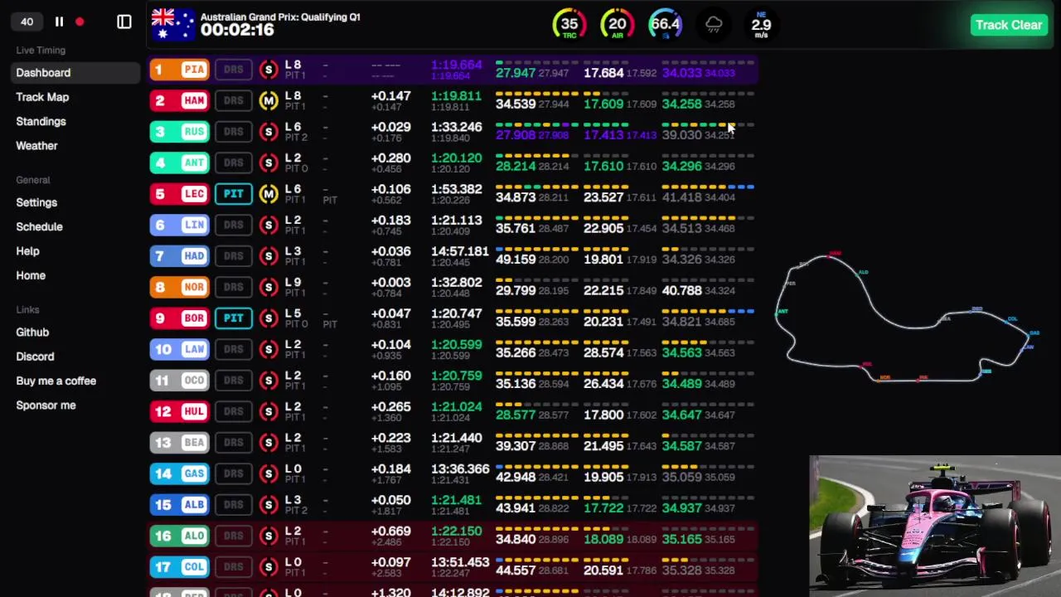This screenshot has width=1061, height=597.
Task: Click Buy me a coffee link
Action: pos(56,381)
